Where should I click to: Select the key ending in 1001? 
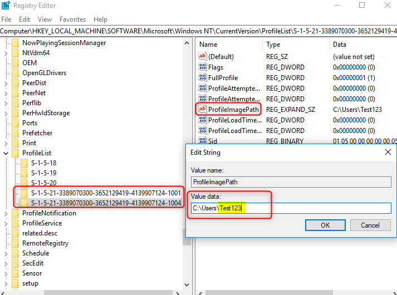click(x=106, y=193)
